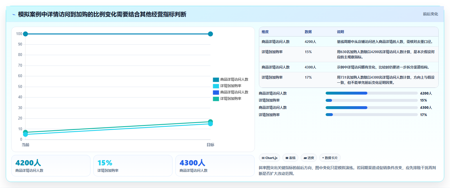Click the chart data point at 100 above 目标

coord(211,34)
